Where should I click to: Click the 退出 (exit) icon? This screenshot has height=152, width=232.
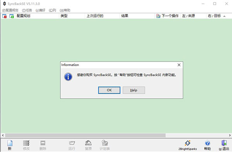click(224, 145)
